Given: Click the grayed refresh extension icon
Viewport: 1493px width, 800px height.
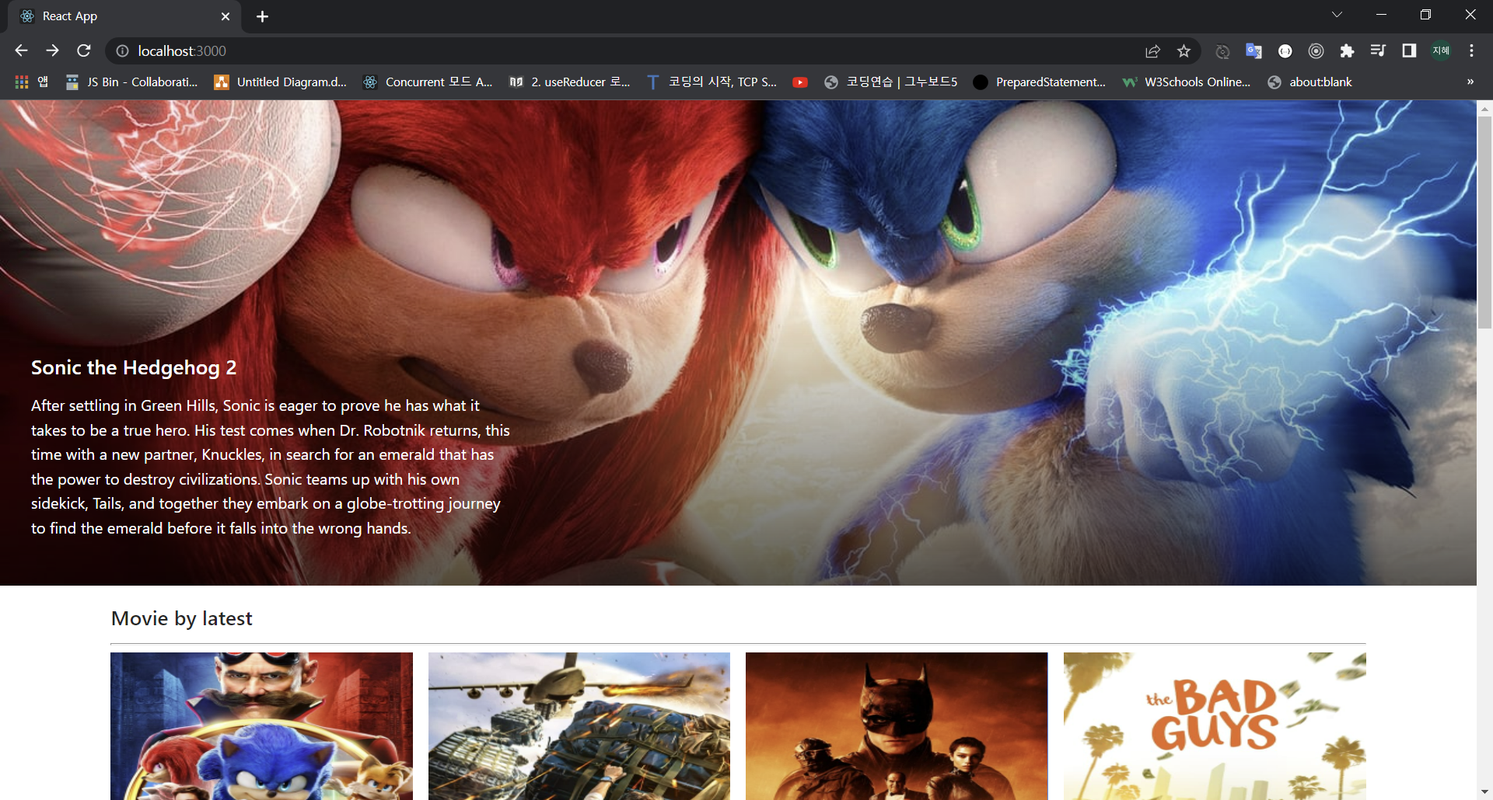Looking at the screenshot, I should click(x=1222, y=50).
